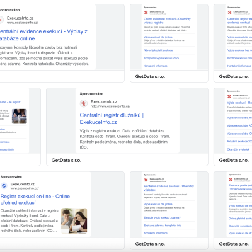Click sitelink 'Návod jak zjistit exekuce'
Image resolution: width=252 pixels, height=252 pixels.
[x=158, y=50]
